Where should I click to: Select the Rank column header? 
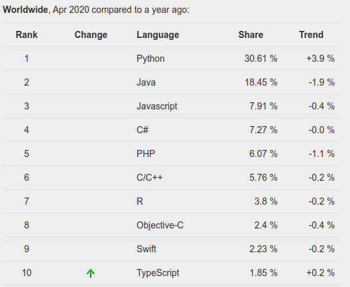26,35
